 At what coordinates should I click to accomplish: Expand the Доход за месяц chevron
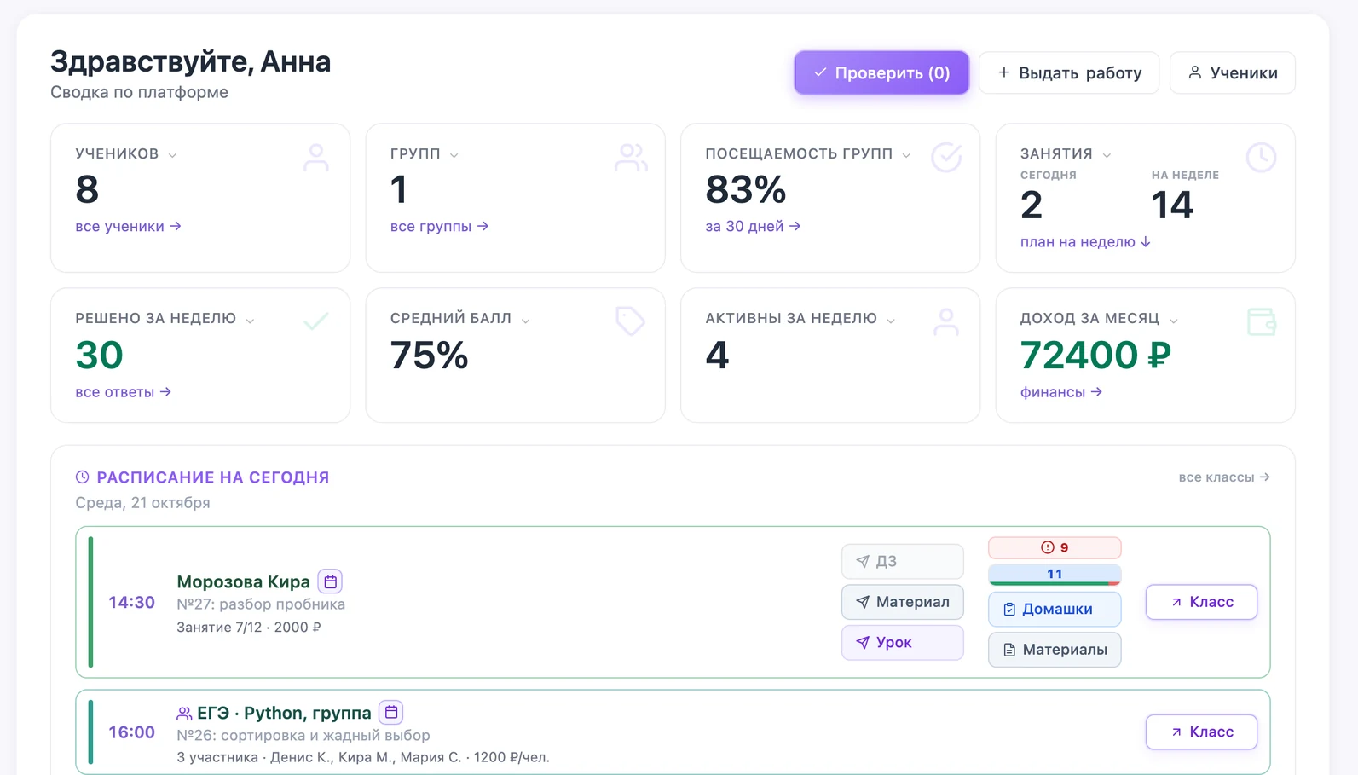tap(1174, 321)
